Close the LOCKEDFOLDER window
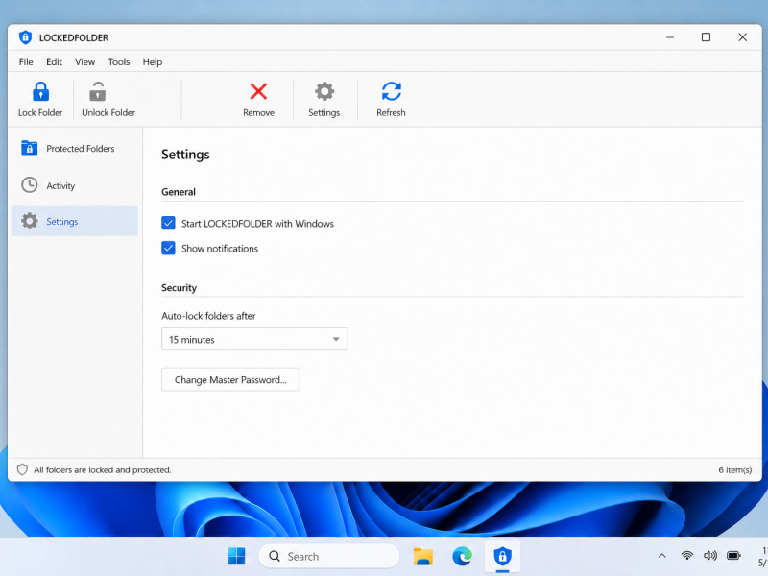 click(x=742, y=37)
